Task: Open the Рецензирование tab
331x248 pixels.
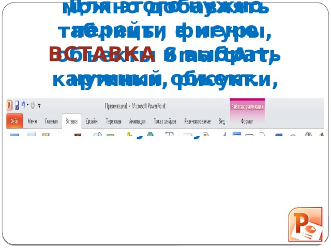Action: (198, 121)
